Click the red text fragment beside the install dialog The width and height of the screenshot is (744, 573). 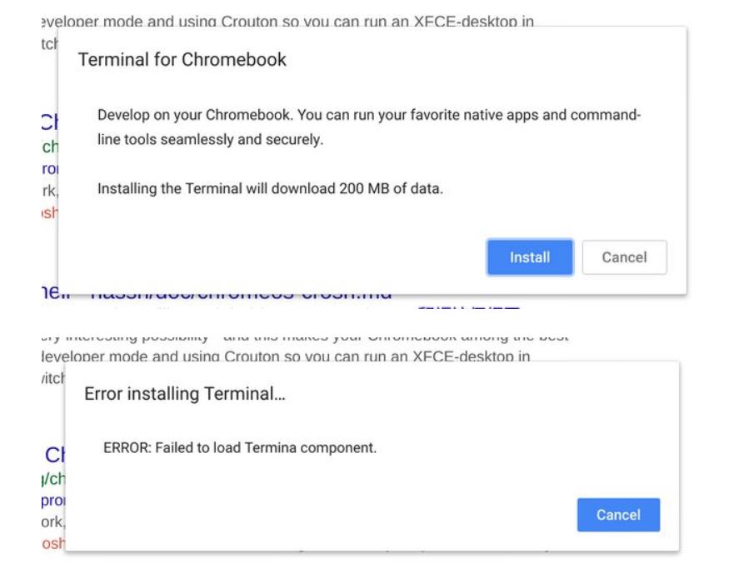[x=48, y=212]
